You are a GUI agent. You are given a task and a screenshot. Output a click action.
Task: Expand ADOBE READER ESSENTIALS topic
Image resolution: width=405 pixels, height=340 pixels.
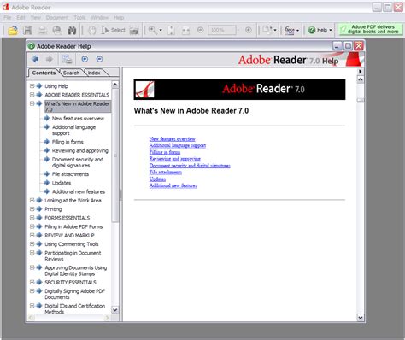coord(32,95)
